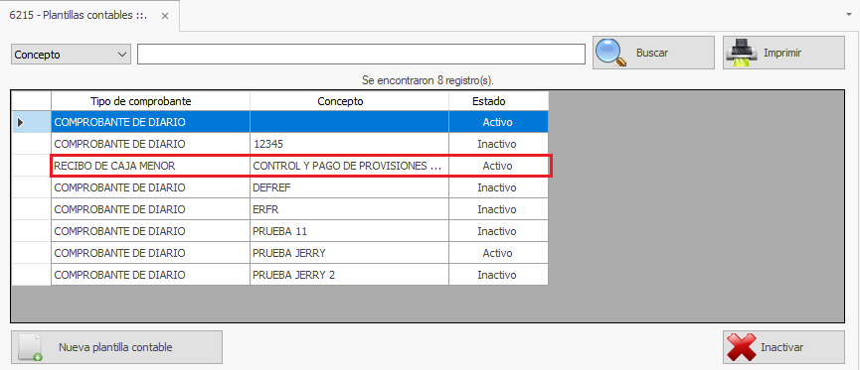Screen dimensions: 860x370
Task: Click Nueva plantilla contable button
Action: [116, 347]
